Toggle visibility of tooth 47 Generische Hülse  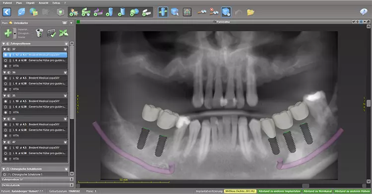click(x=5, y=153)
